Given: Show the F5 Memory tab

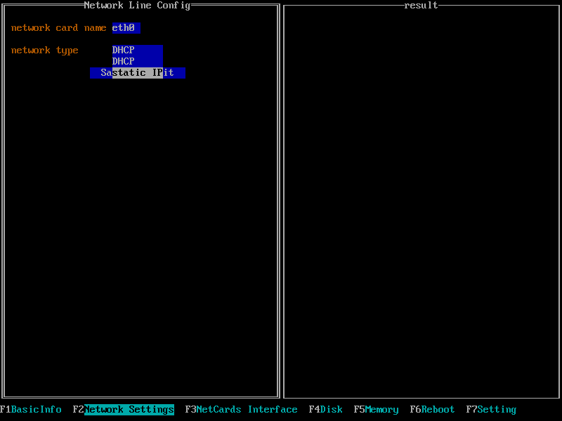Looking at the screenshot, I should [x=376, y=410].
